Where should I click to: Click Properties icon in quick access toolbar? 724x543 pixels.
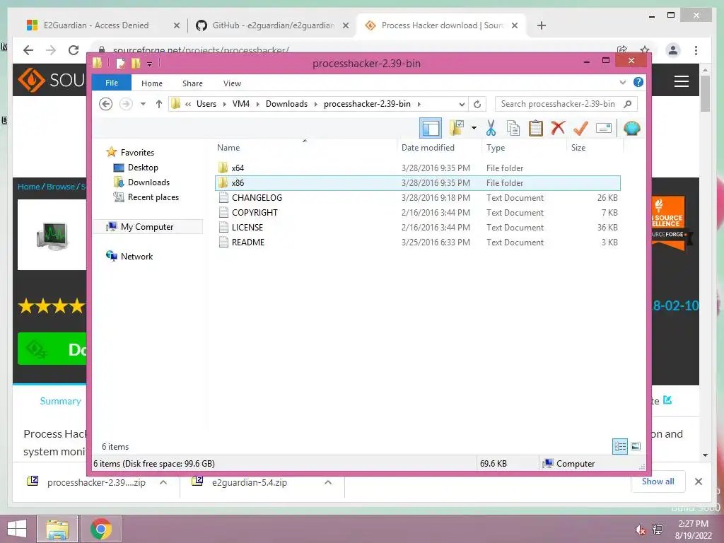pyautogui.click(x=120, y=63)
